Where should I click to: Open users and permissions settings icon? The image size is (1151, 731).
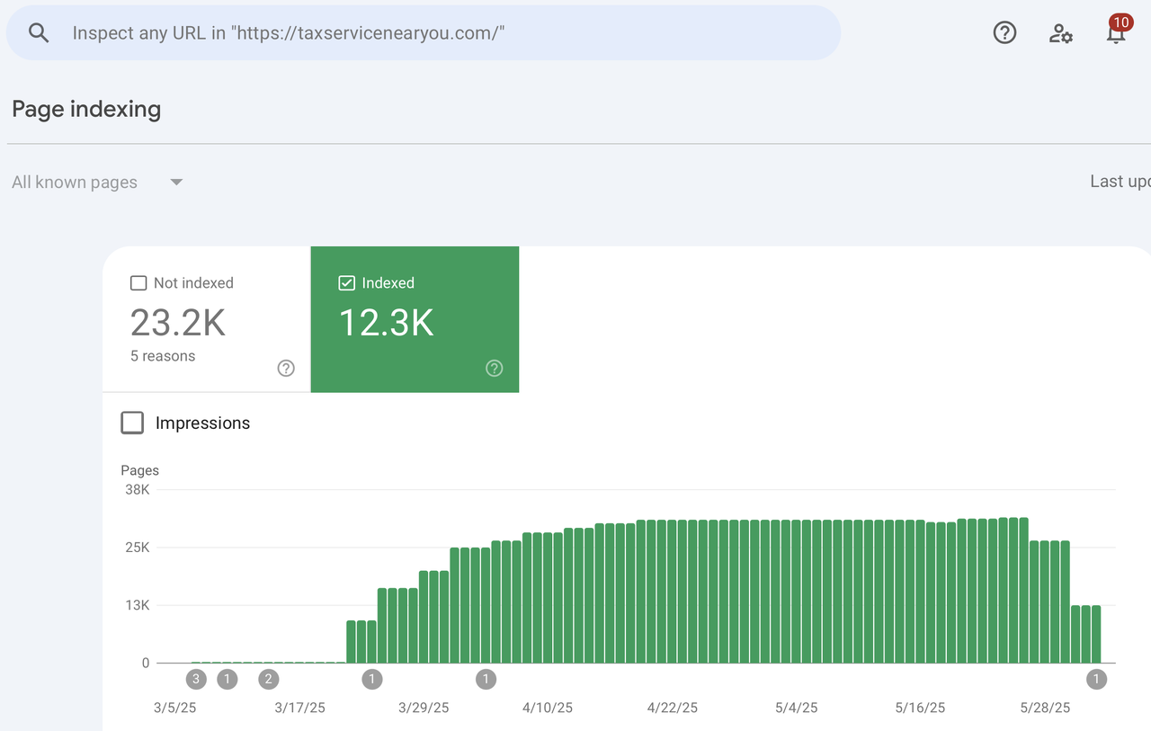pos(1061,33)
